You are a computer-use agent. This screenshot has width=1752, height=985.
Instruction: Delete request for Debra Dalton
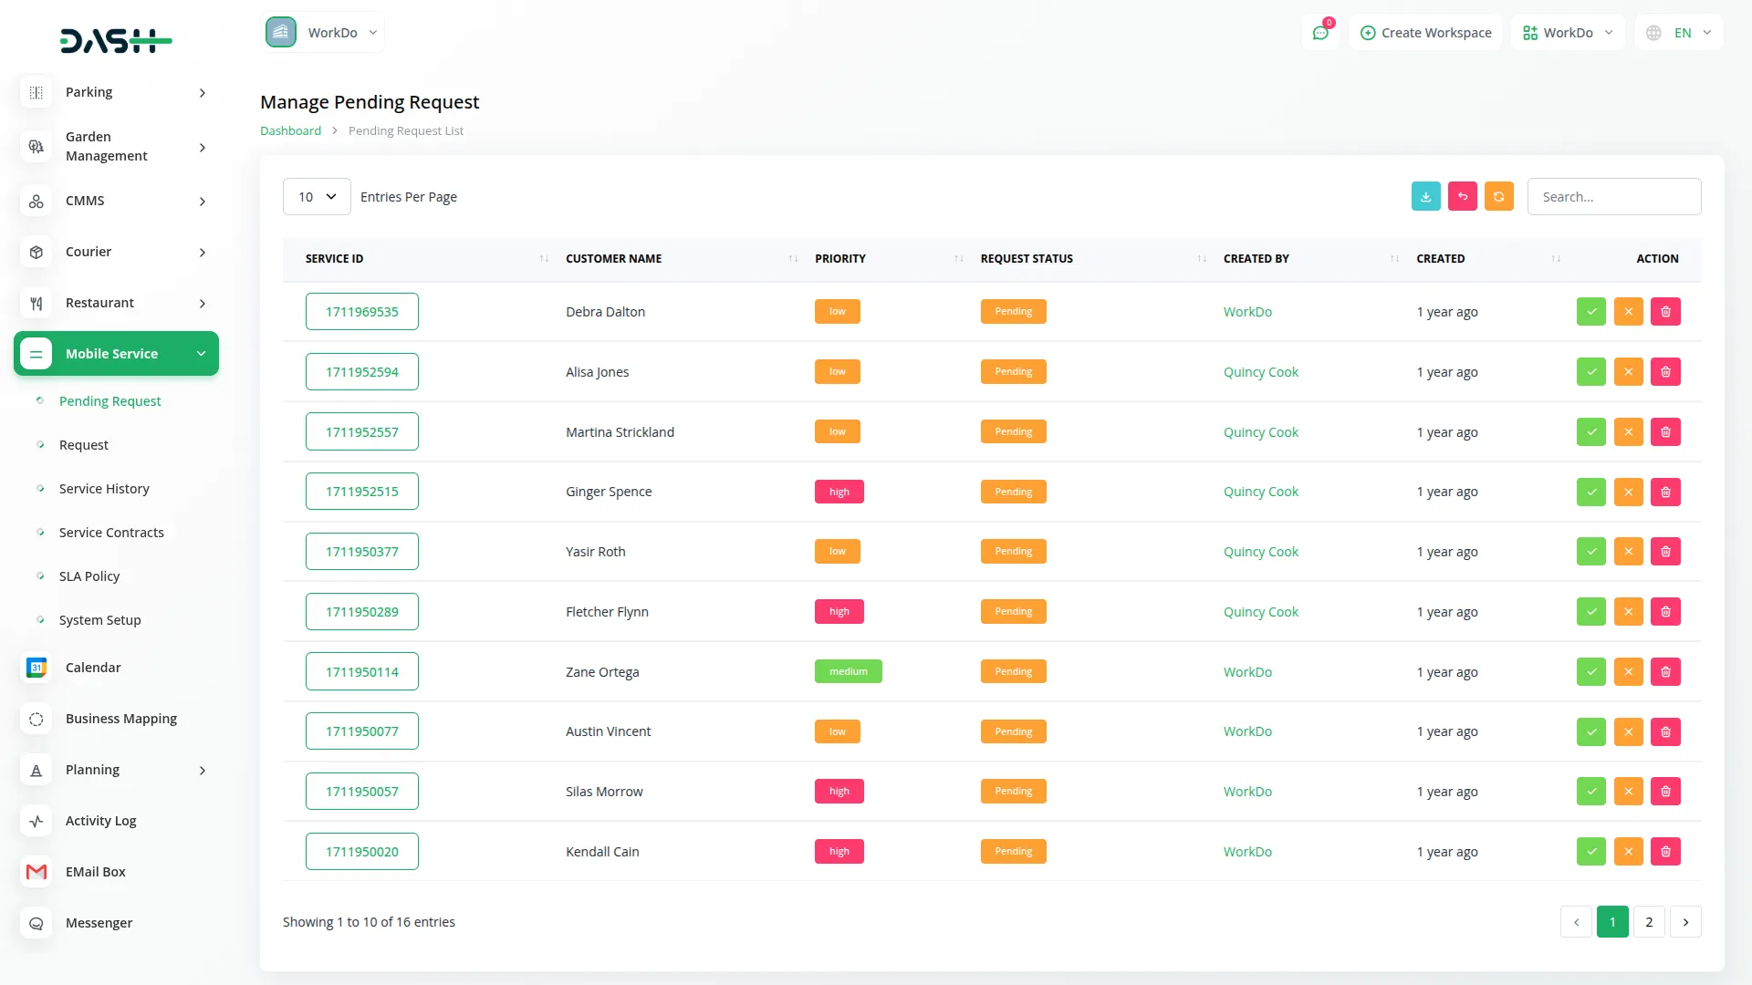coord(1665,312)
